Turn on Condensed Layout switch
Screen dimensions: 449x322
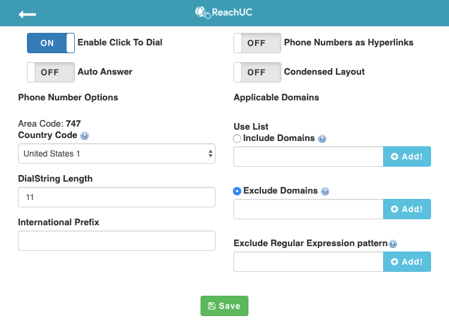tap(257, 72)
